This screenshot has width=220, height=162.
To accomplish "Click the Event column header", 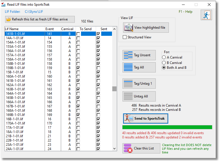I will click(x=53, y=29).
